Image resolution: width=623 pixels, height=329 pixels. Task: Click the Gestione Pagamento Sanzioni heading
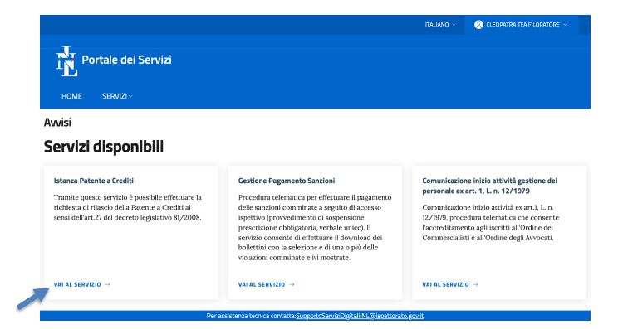click(287, 181)
